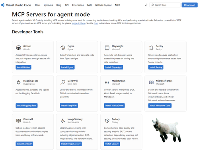This screenshot has width=199, height=152.
Task: Open the Docs menu item
Action: tap(37, 5)
